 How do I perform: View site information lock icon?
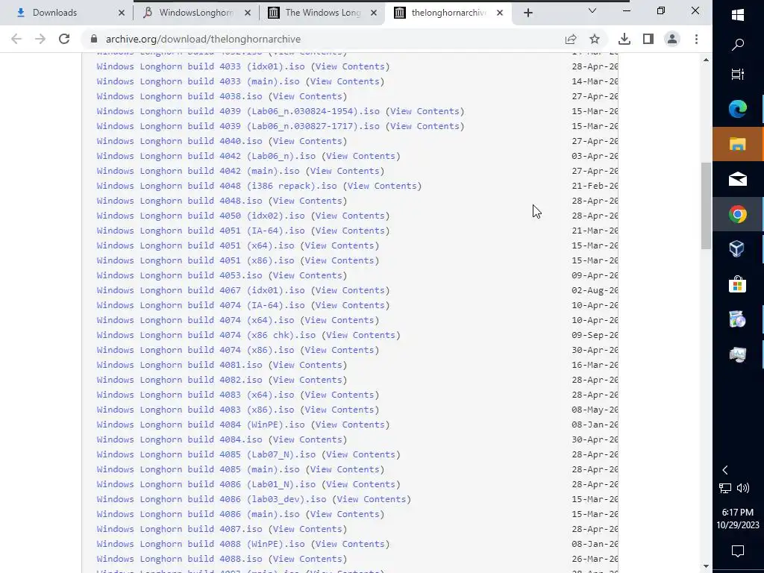tap(94, 39)
